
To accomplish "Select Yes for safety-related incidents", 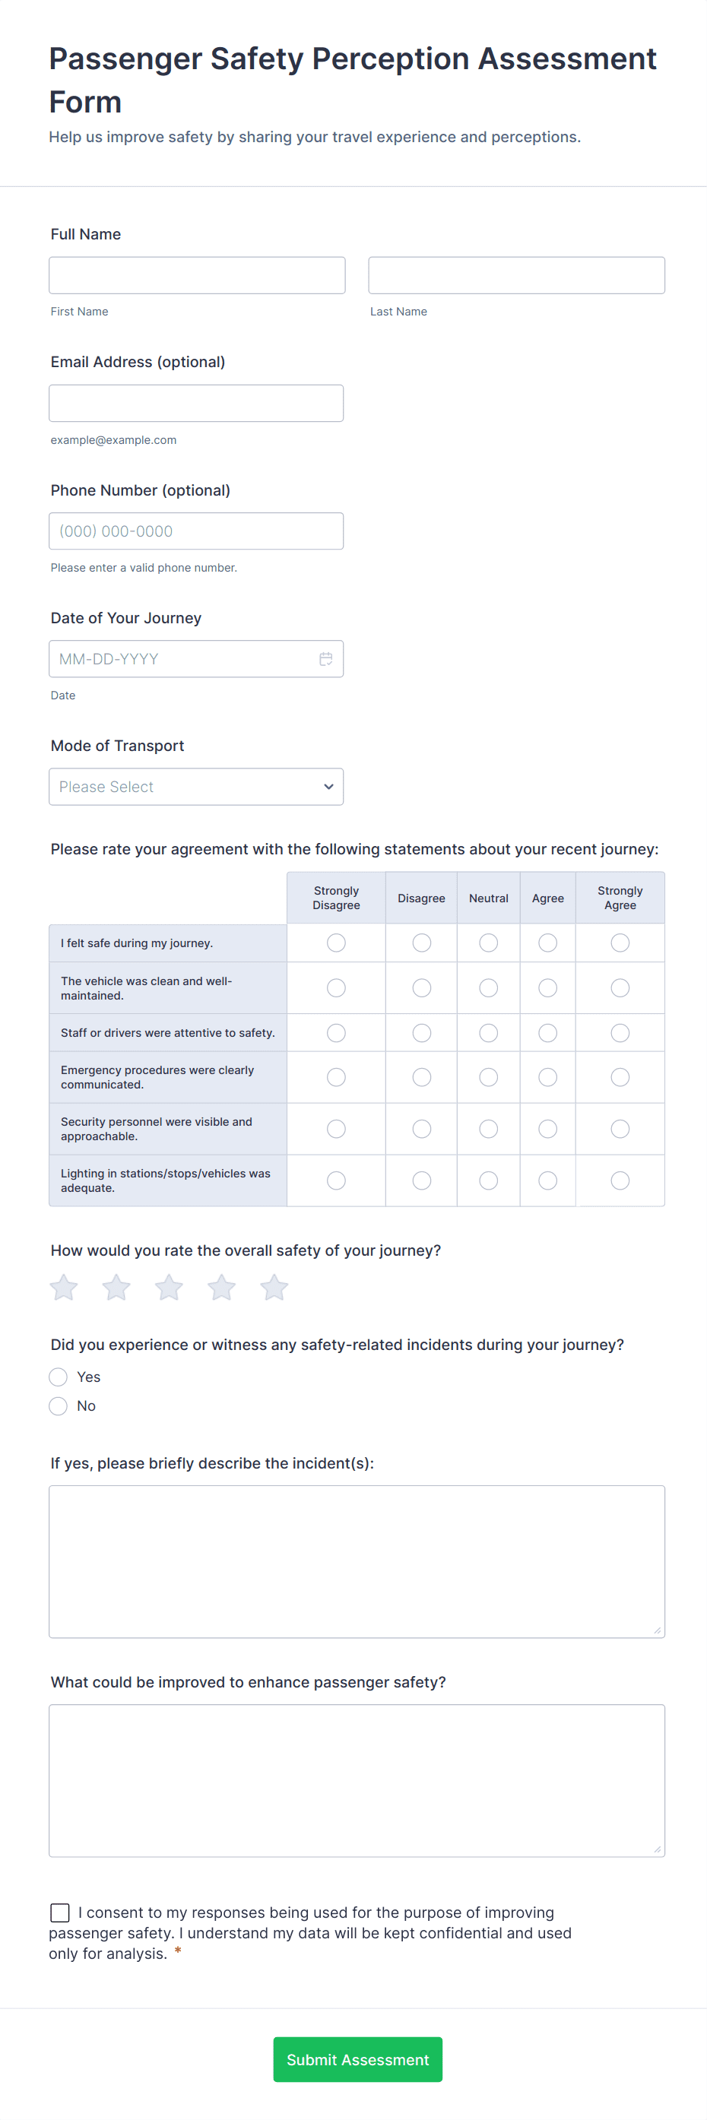I will (x=59, y=1377).
